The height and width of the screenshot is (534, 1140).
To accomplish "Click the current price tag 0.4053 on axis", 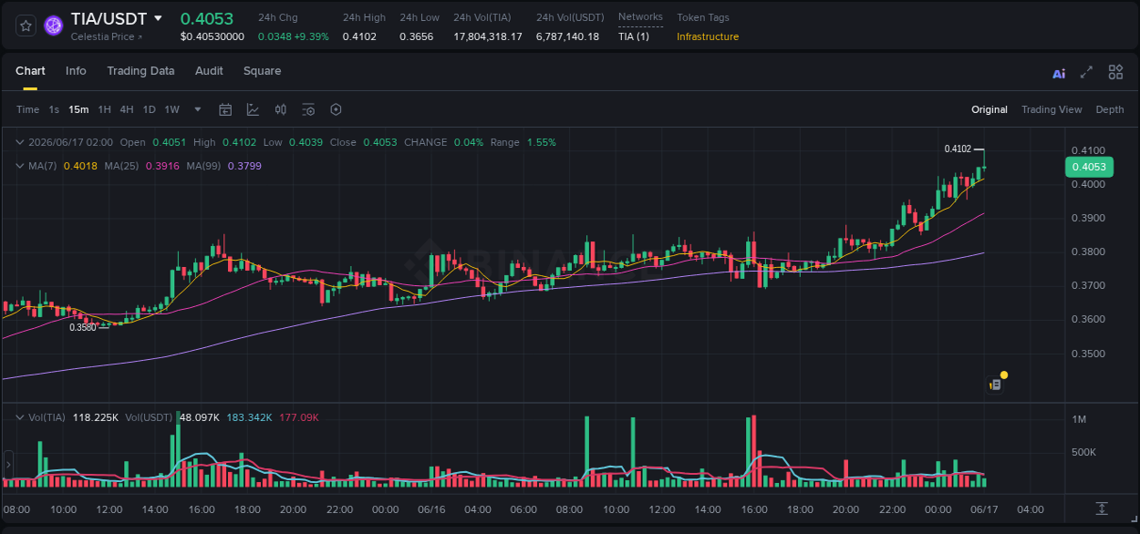I will click(x=1089, y=167).
